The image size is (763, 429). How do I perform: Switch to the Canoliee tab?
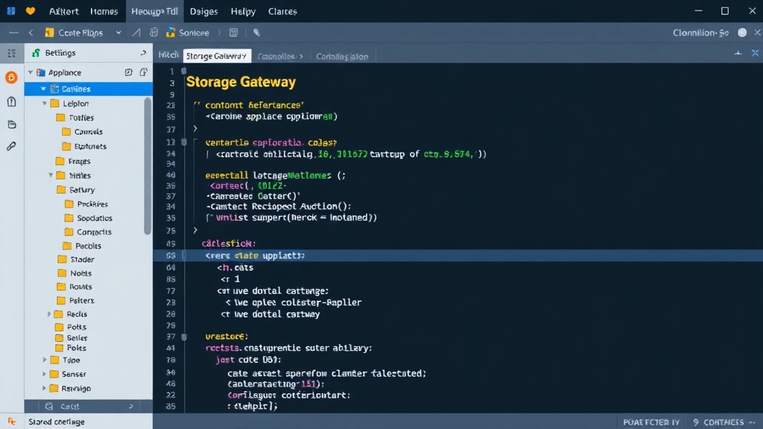click(x=280, y=57)
